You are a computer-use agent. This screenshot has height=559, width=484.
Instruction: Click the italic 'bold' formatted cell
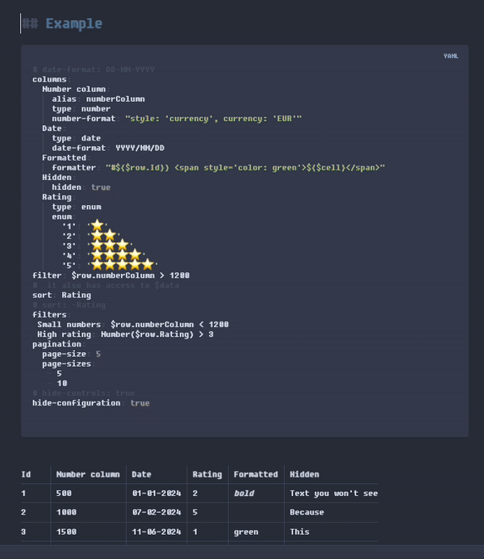(244, 494)
